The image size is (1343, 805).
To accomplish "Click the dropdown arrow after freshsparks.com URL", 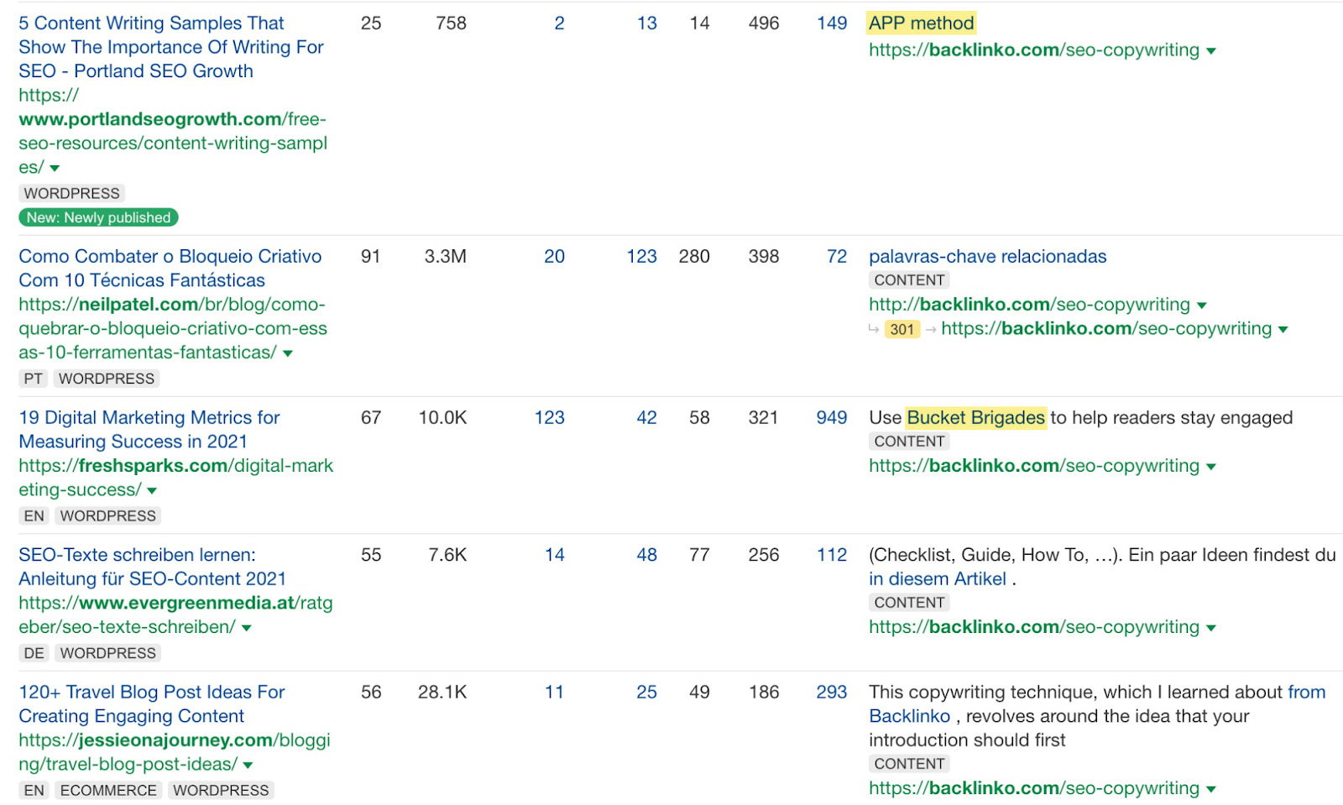I will click(152, 490).
